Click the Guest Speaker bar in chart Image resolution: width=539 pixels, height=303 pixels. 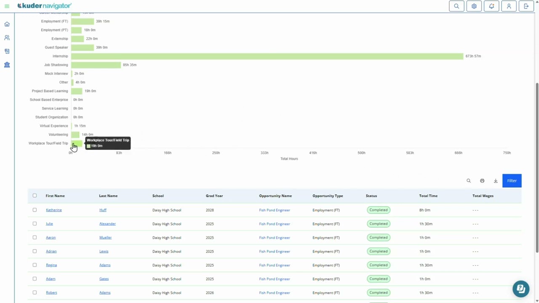point(83,48)
